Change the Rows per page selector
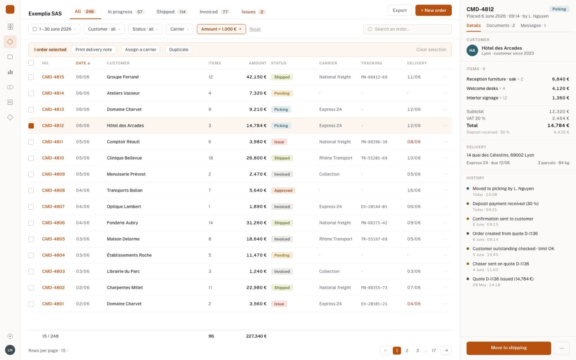576x360 pixels. pos(49,350)
